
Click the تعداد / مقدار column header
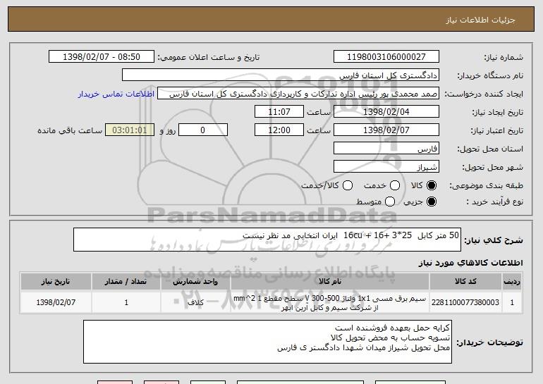tap(126, 282)
